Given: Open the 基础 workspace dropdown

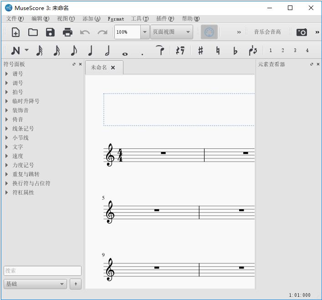Looking at the screenshot, I should tap(35, 284).
